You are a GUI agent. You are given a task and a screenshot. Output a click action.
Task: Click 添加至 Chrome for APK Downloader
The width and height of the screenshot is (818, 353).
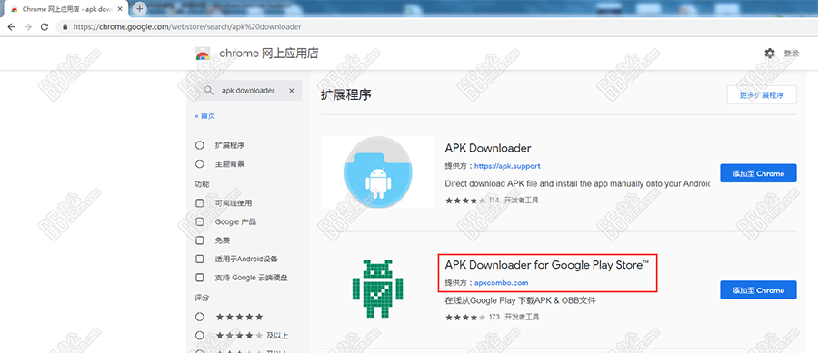click(758, 173)
